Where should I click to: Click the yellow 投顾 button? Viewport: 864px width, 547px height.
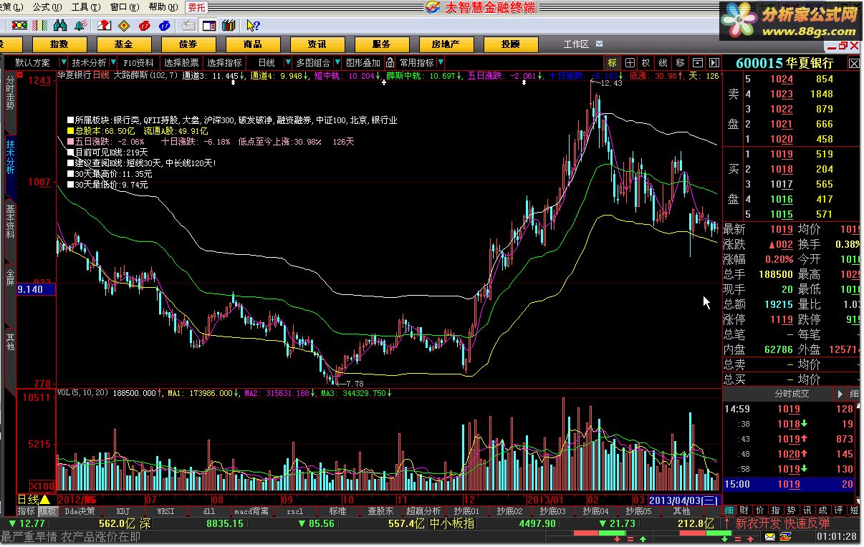511,44
